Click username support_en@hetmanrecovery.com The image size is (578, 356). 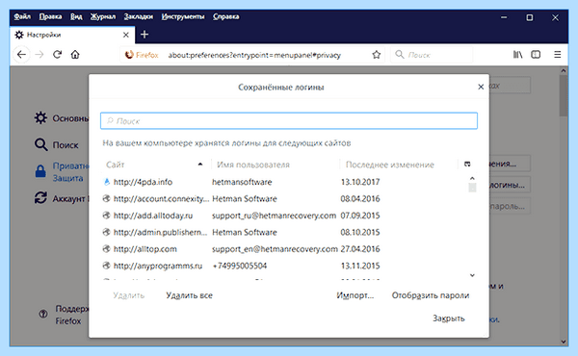[x=275, y=249]
